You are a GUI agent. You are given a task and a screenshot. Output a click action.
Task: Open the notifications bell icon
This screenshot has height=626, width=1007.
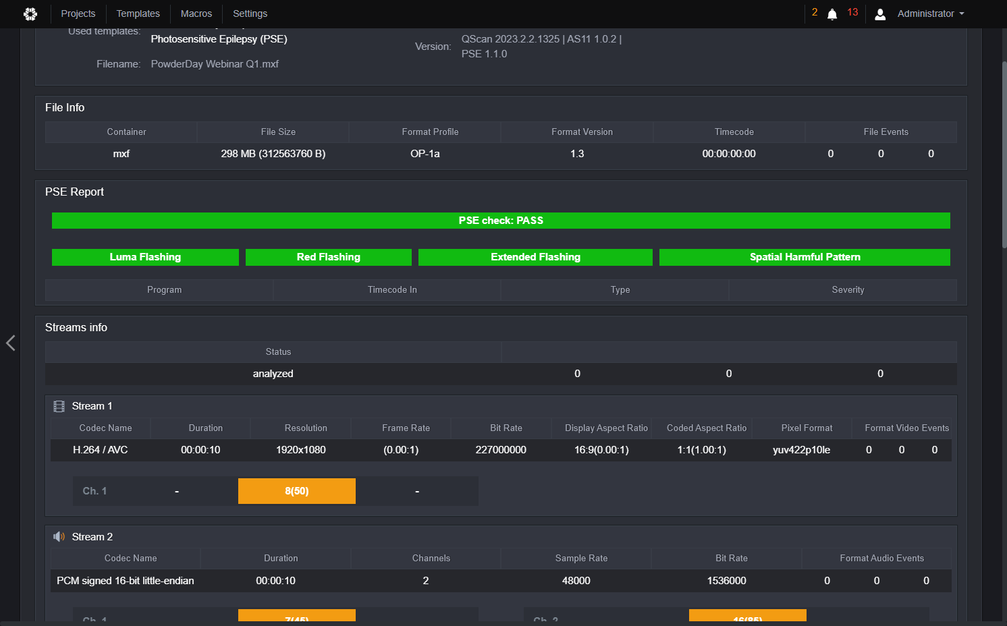pyautogui.click(x=832, y=14)
